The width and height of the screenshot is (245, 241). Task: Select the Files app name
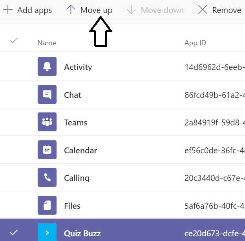pos(72,206)
